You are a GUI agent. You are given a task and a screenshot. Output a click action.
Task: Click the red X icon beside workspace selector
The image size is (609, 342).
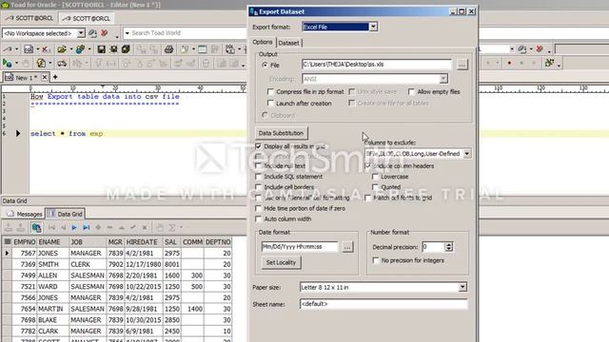tap(104, 33)
